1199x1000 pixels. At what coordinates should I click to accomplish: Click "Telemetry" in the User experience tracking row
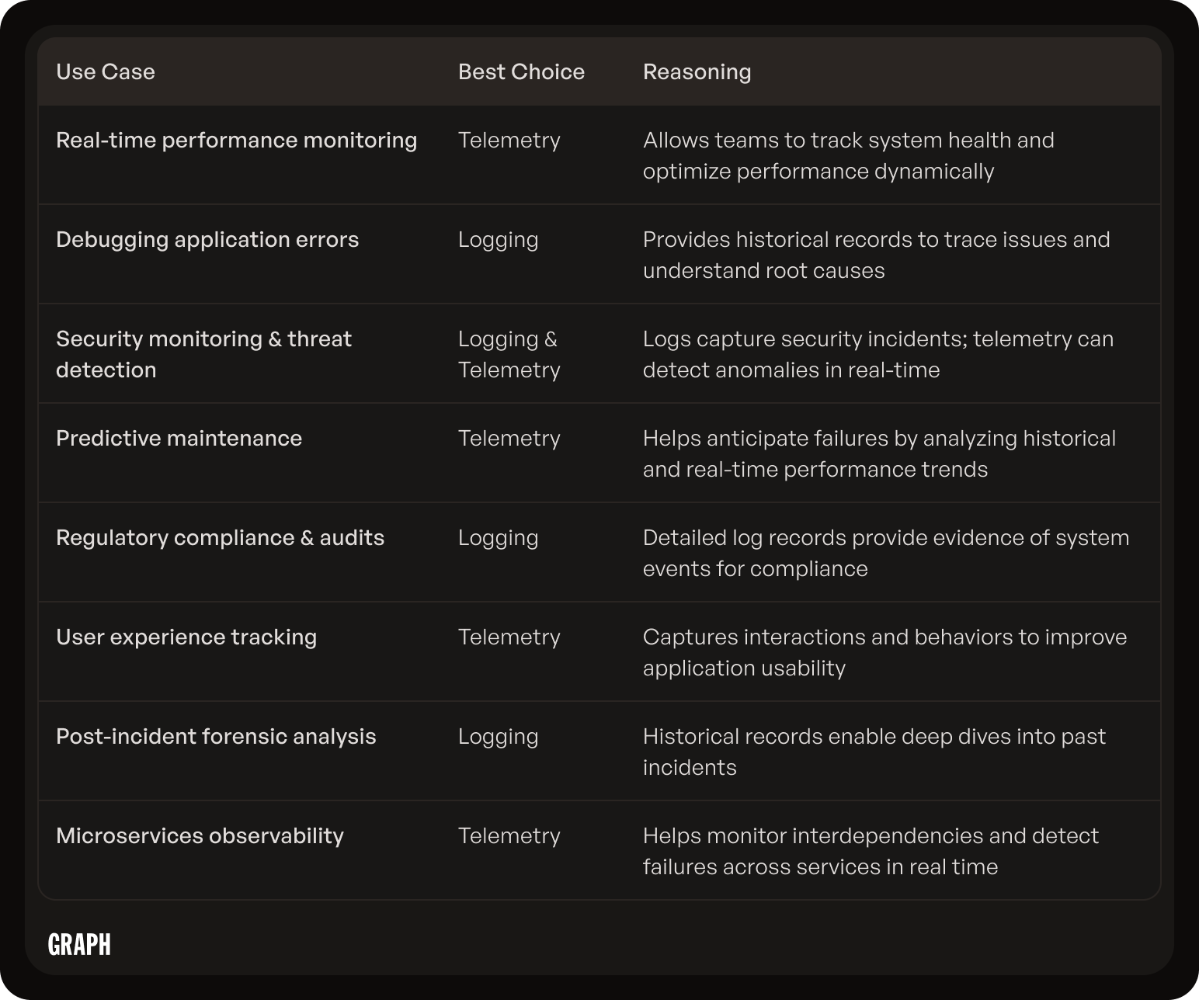point(509,637)
